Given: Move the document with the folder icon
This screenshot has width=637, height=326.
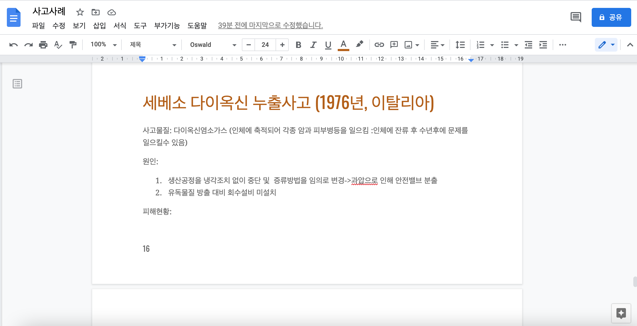Looking at the screenshot, I should coord(95,12).
